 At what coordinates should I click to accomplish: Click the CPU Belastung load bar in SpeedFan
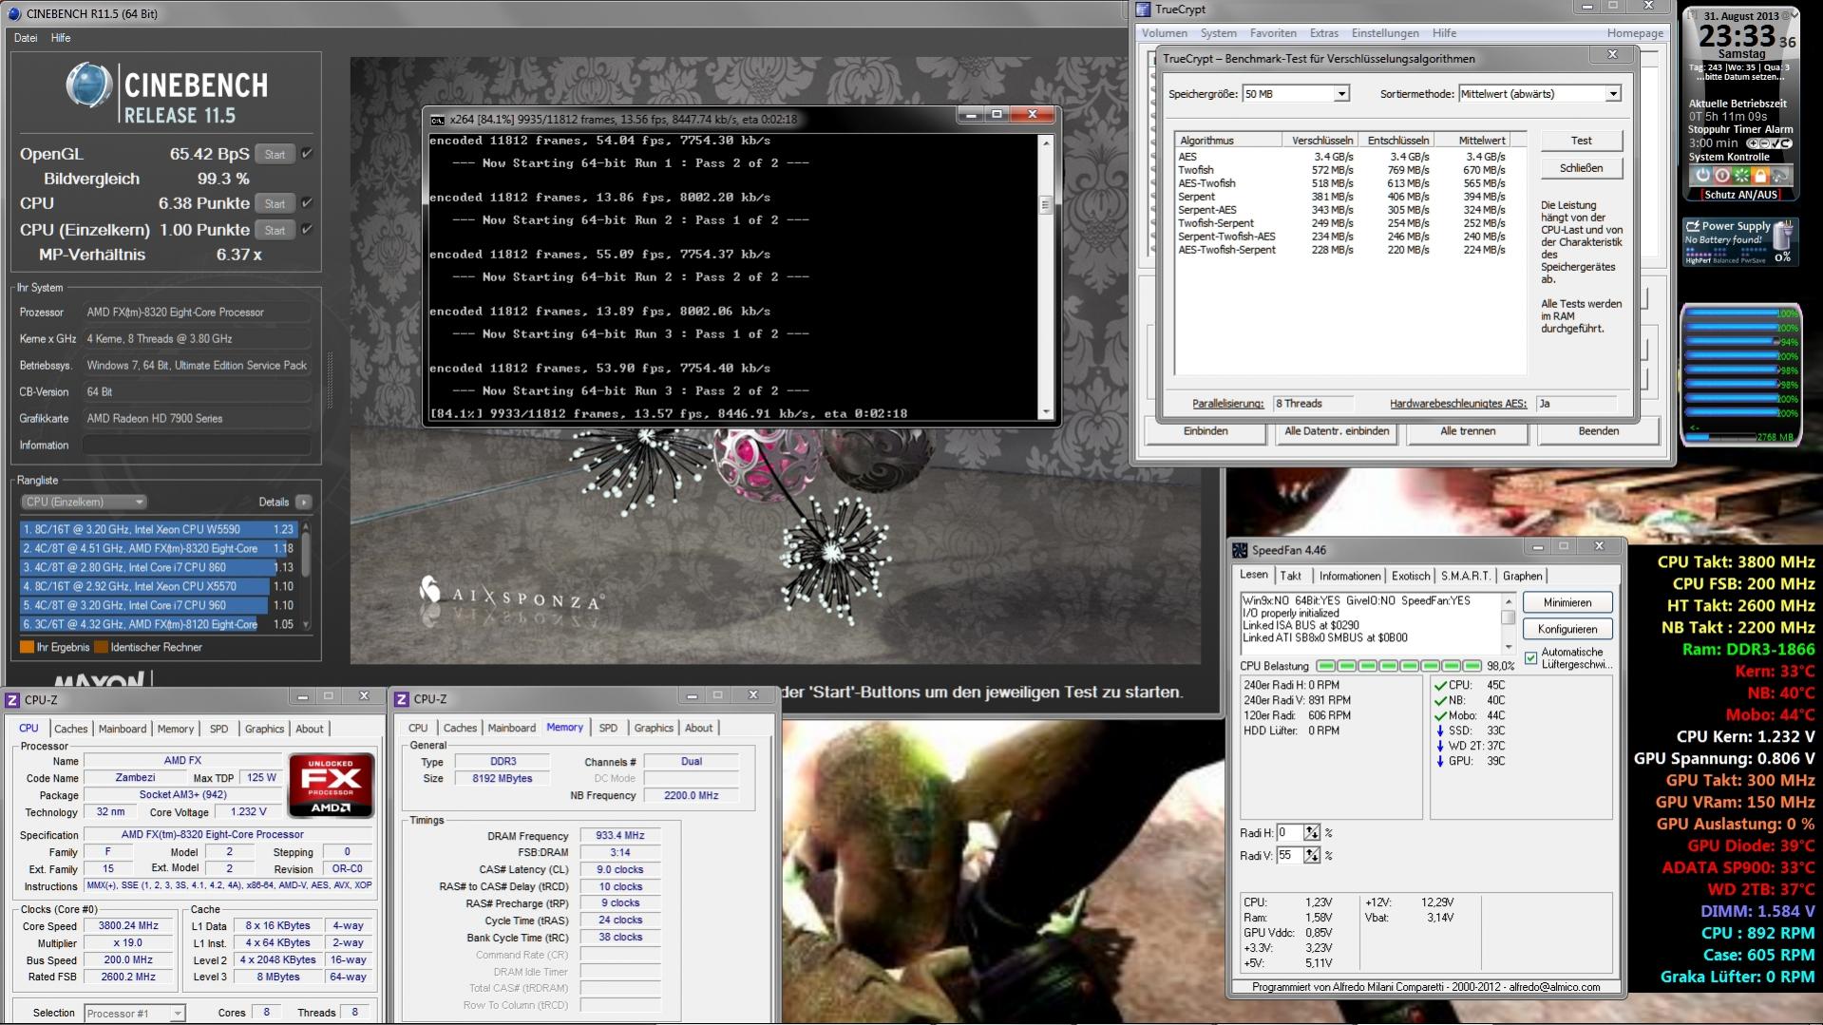click(x=1398, y=666)
